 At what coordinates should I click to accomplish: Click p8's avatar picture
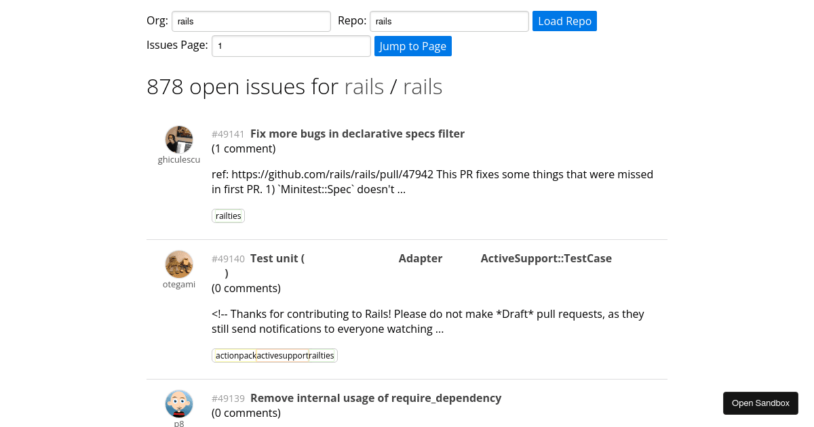point(178,403)
